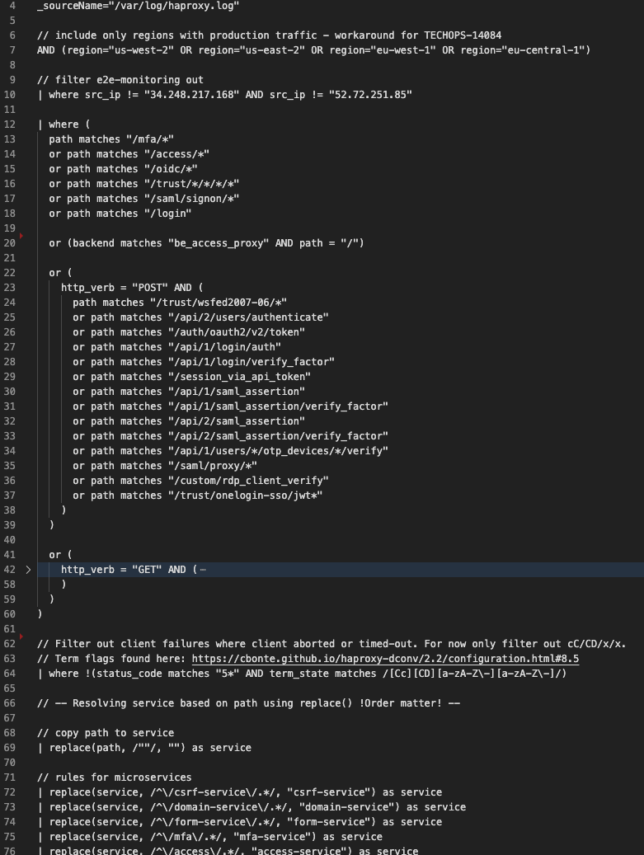Expand the folded block at line 42

pyautogui.click(x=28, y=570)
